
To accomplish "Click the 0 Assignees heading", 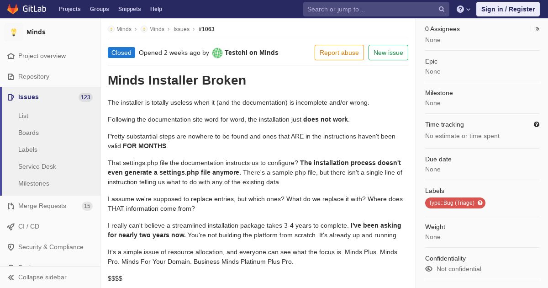I will [x=443, y=29].
